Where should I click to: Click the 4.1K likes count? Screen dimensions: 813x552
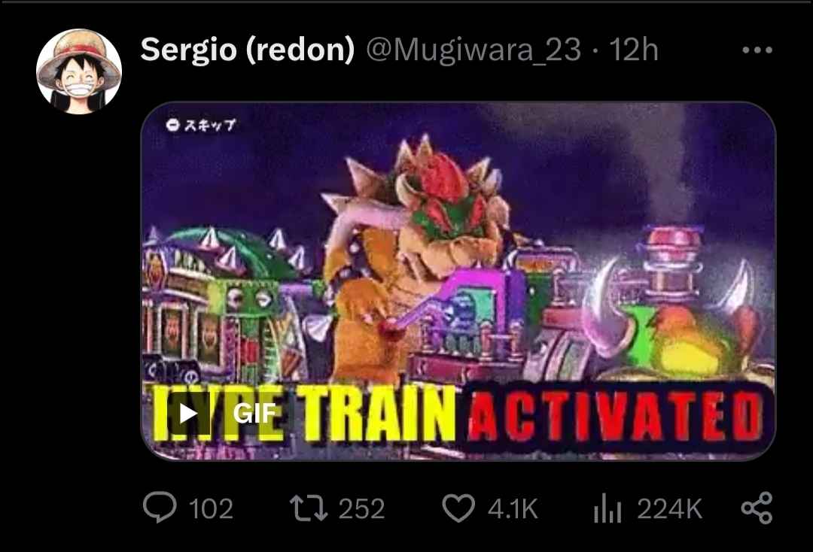(513, 508)
